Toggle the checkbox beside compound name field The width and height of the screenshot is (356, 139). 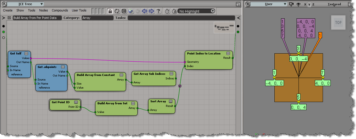9,18
